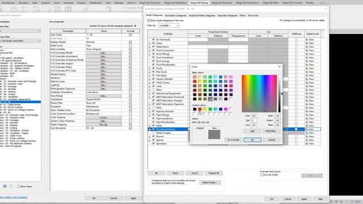Image resolution: width=363 pixels, height=204 pixels.
Task: Toggle Include checkbox for View Scale
Action: 130,35
